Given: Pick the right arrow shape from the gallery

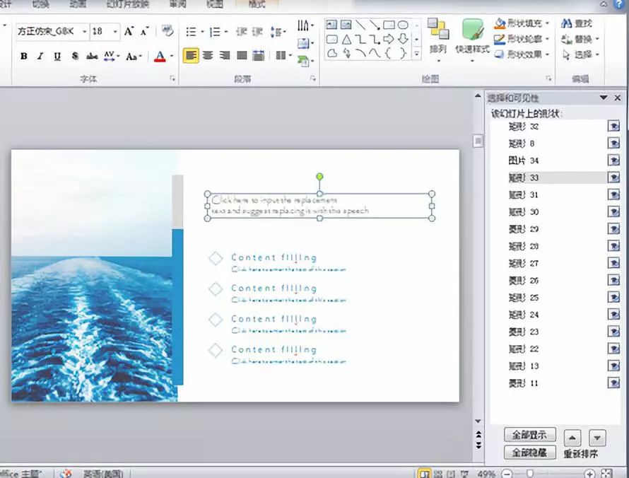Looking at the screenshot, I should point(388,39).
